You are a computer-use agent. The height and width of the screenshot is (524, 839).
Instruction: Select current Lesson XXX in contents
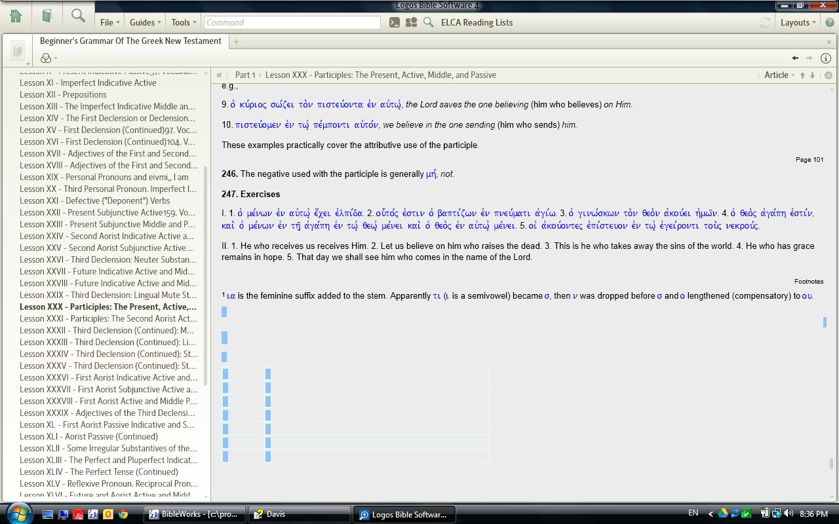[107, 307]
